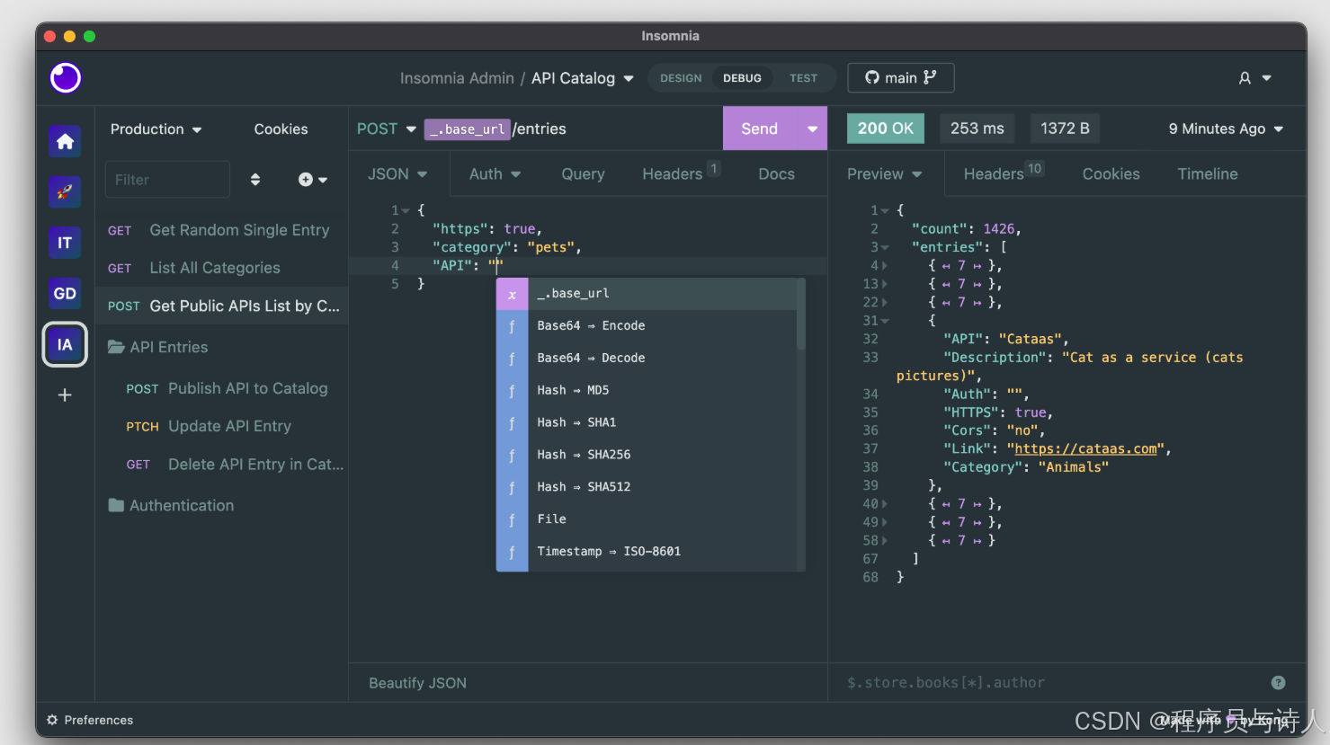Choose Hash MD5 from suggestions
The image size is (1330, 745).
pos(647,391)
